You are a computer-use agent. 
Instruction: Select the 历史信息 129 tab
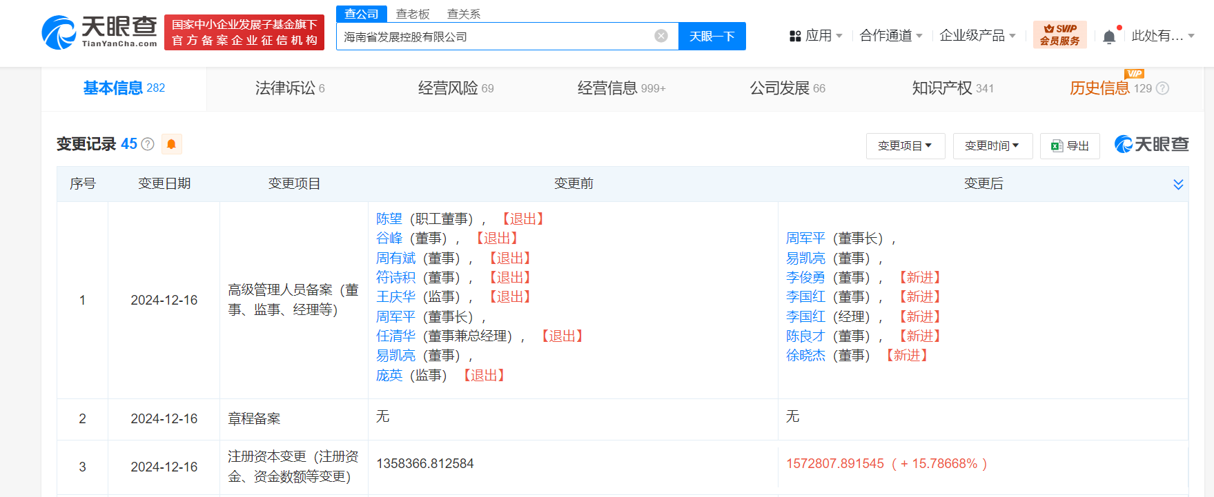[x=1110, y=88]
